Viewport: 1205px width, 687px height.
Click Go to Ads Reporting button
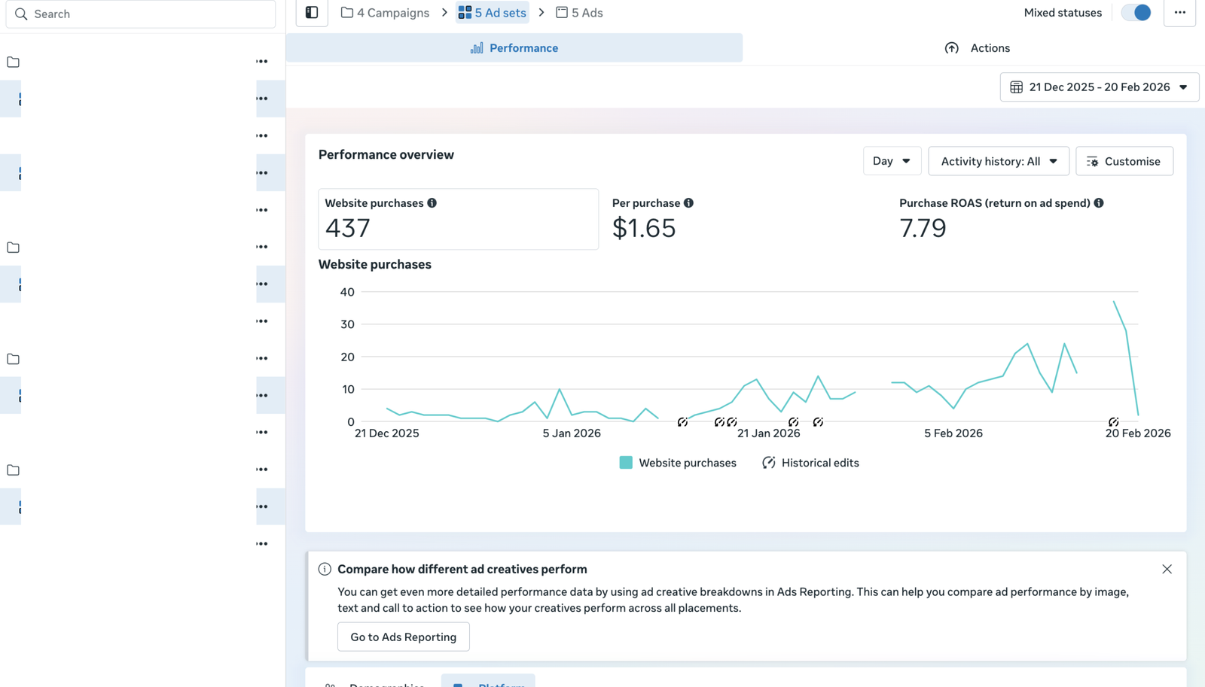[403, 637]
